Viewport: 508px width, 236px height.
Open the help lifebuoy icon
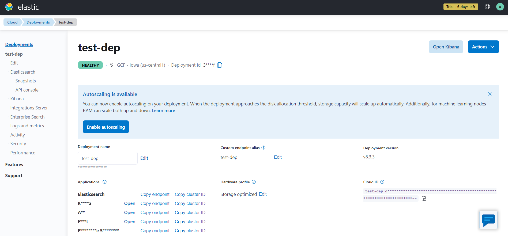coord(487,7)
